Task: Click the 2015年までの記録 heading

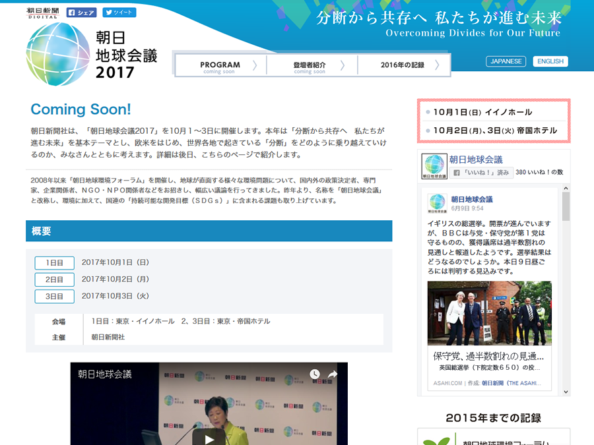Action: [x=493, y=418]
